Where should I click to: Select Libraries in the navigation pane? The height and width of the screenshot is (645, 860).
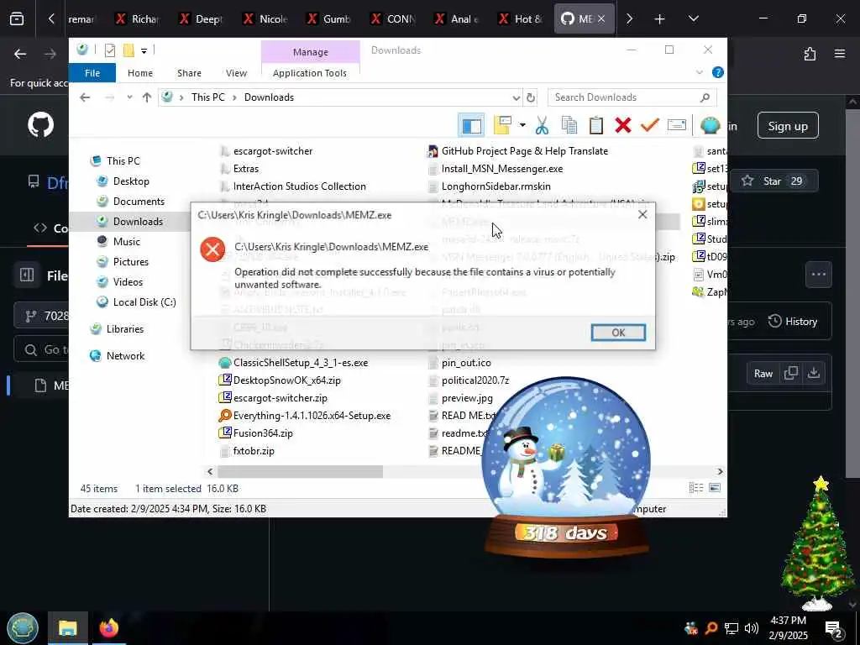tap(124, 329)
